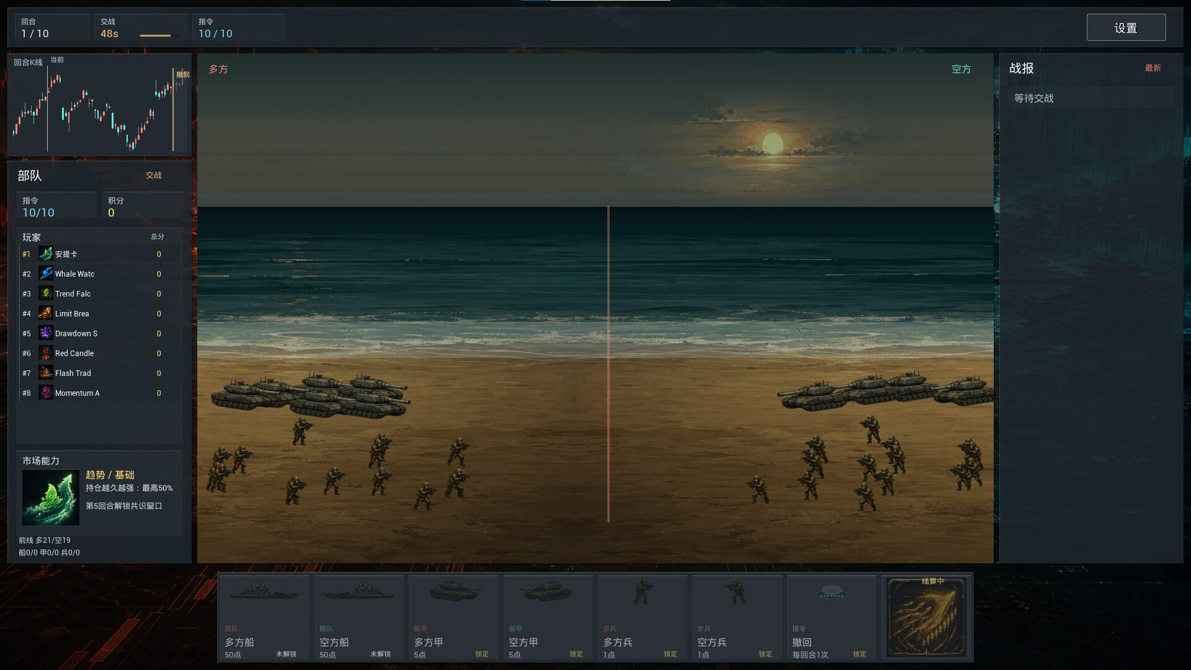This screenshot has width=1191, height=670.
Task: Click the 第5回合解锁共识窗口 text
Action: click(x=124, y=506)
